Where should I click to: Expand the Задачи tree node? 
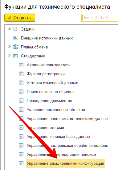(x=10, y=29)
